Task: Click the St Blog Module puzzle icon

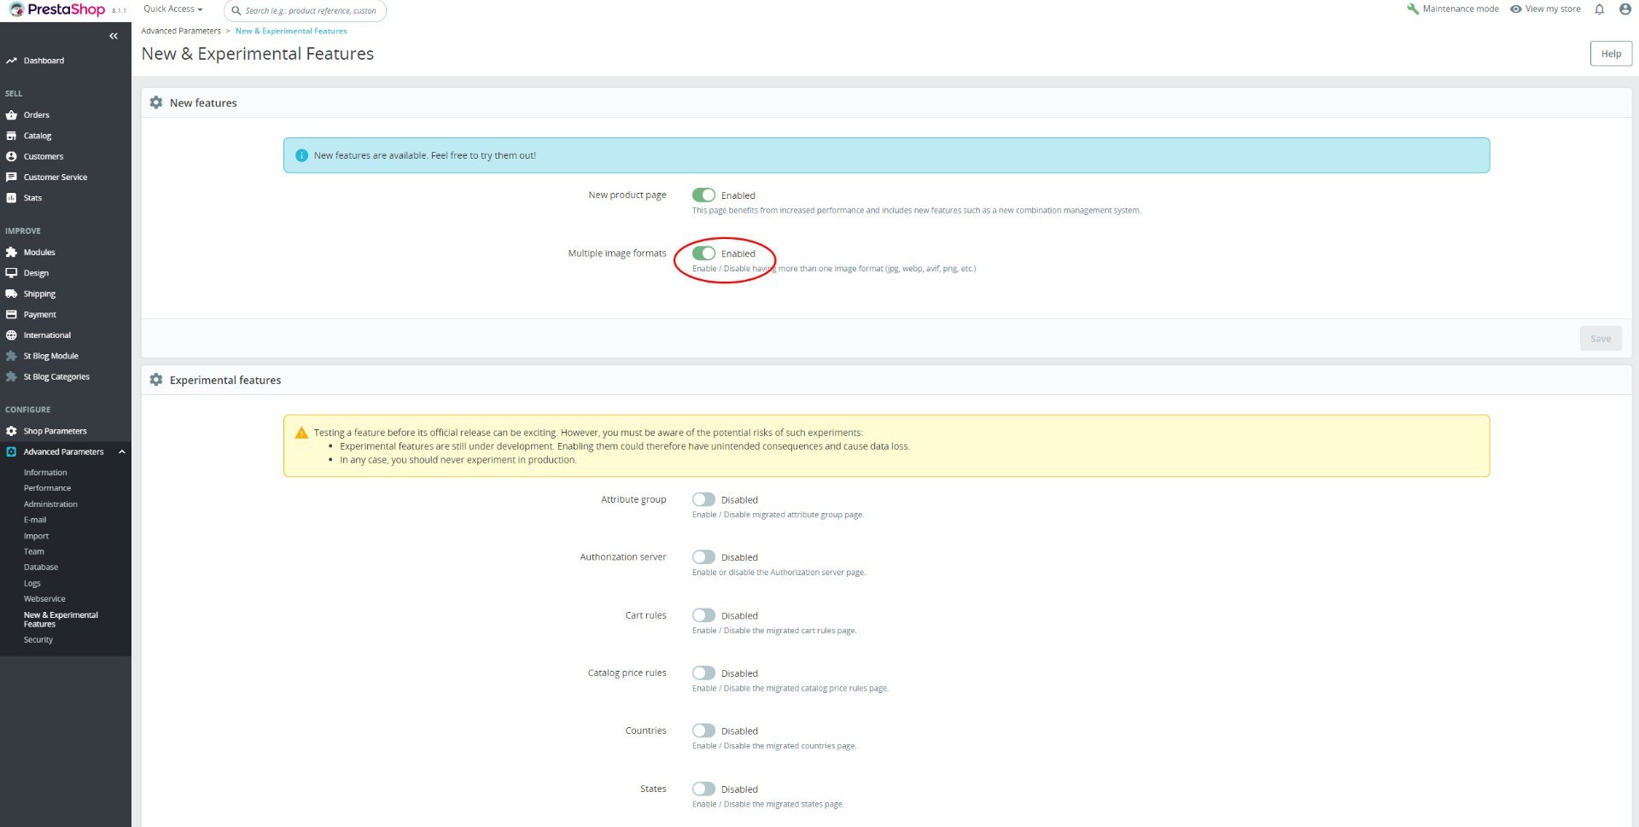Action: point(11,356)
